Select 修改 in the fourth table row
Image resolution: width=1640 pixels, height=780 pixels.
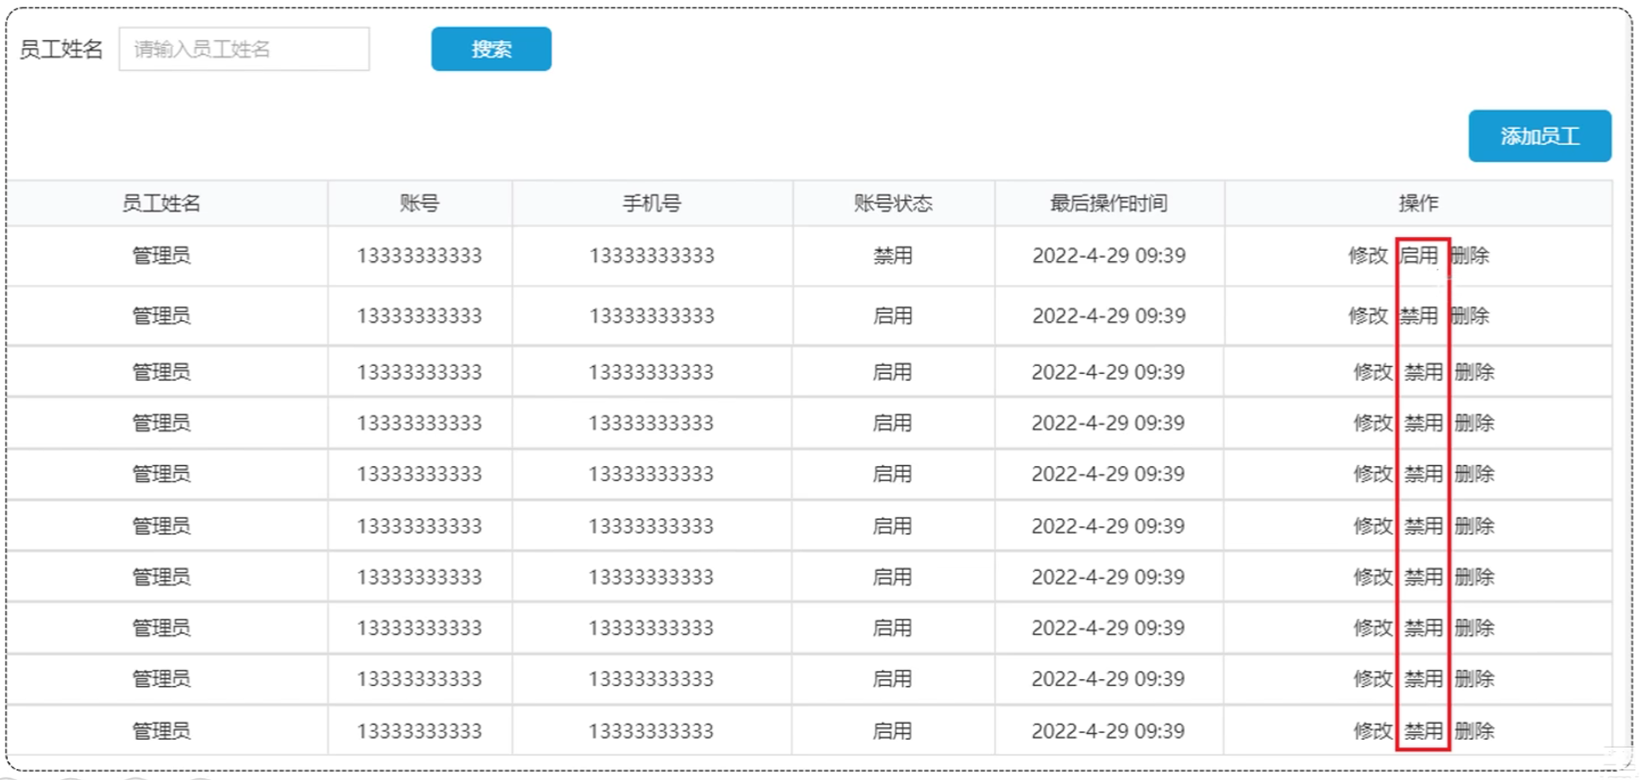coord(1373,423)
